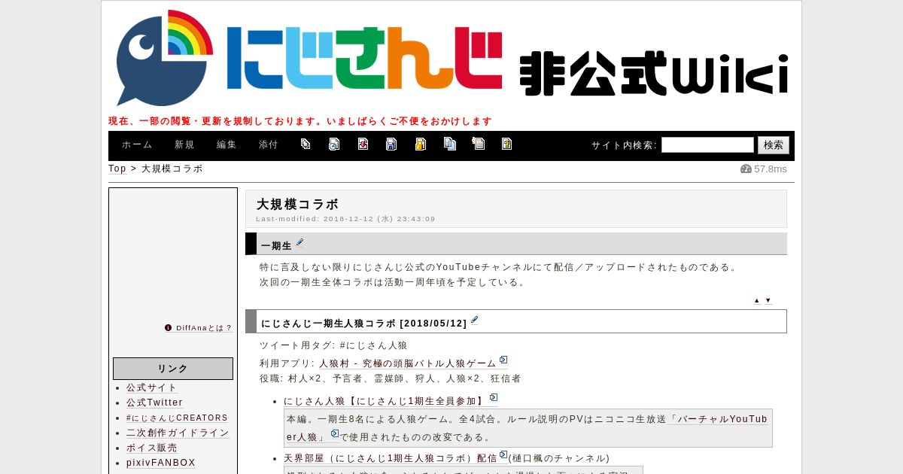The height and width of the screenshot is (474, 903).
Task: Click the 57.8ms load time text
Action: [770, 169]
